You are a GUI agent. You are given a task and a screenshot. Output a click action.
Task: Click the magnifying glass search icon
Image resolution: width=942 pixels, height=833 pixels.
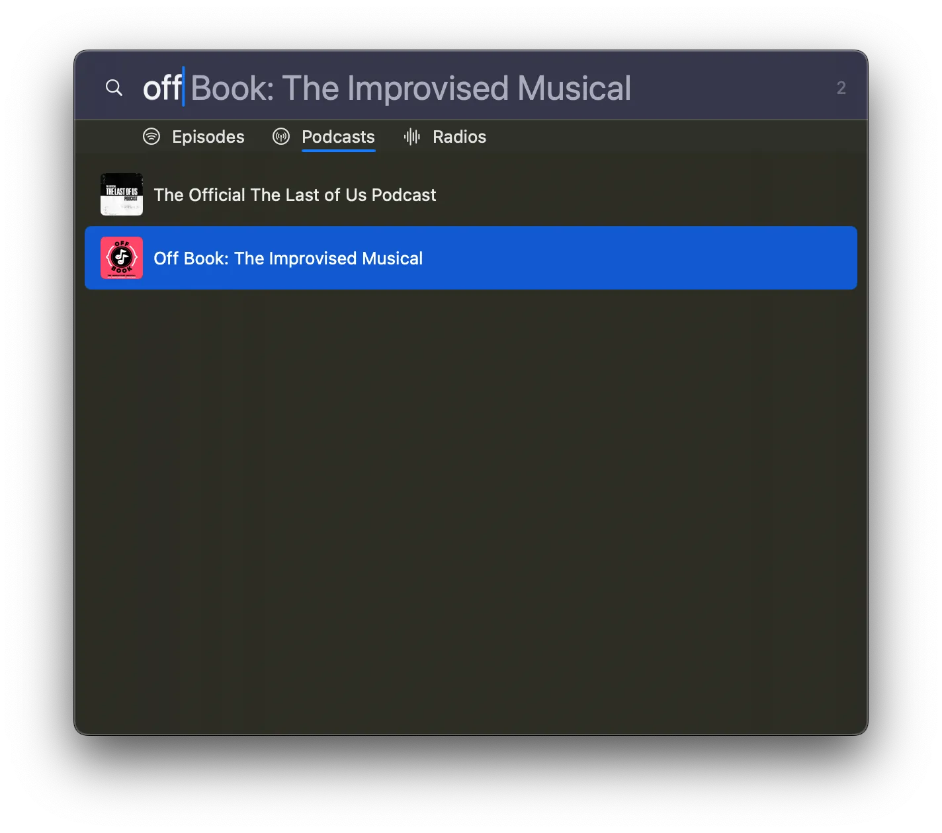coord(114,87)
